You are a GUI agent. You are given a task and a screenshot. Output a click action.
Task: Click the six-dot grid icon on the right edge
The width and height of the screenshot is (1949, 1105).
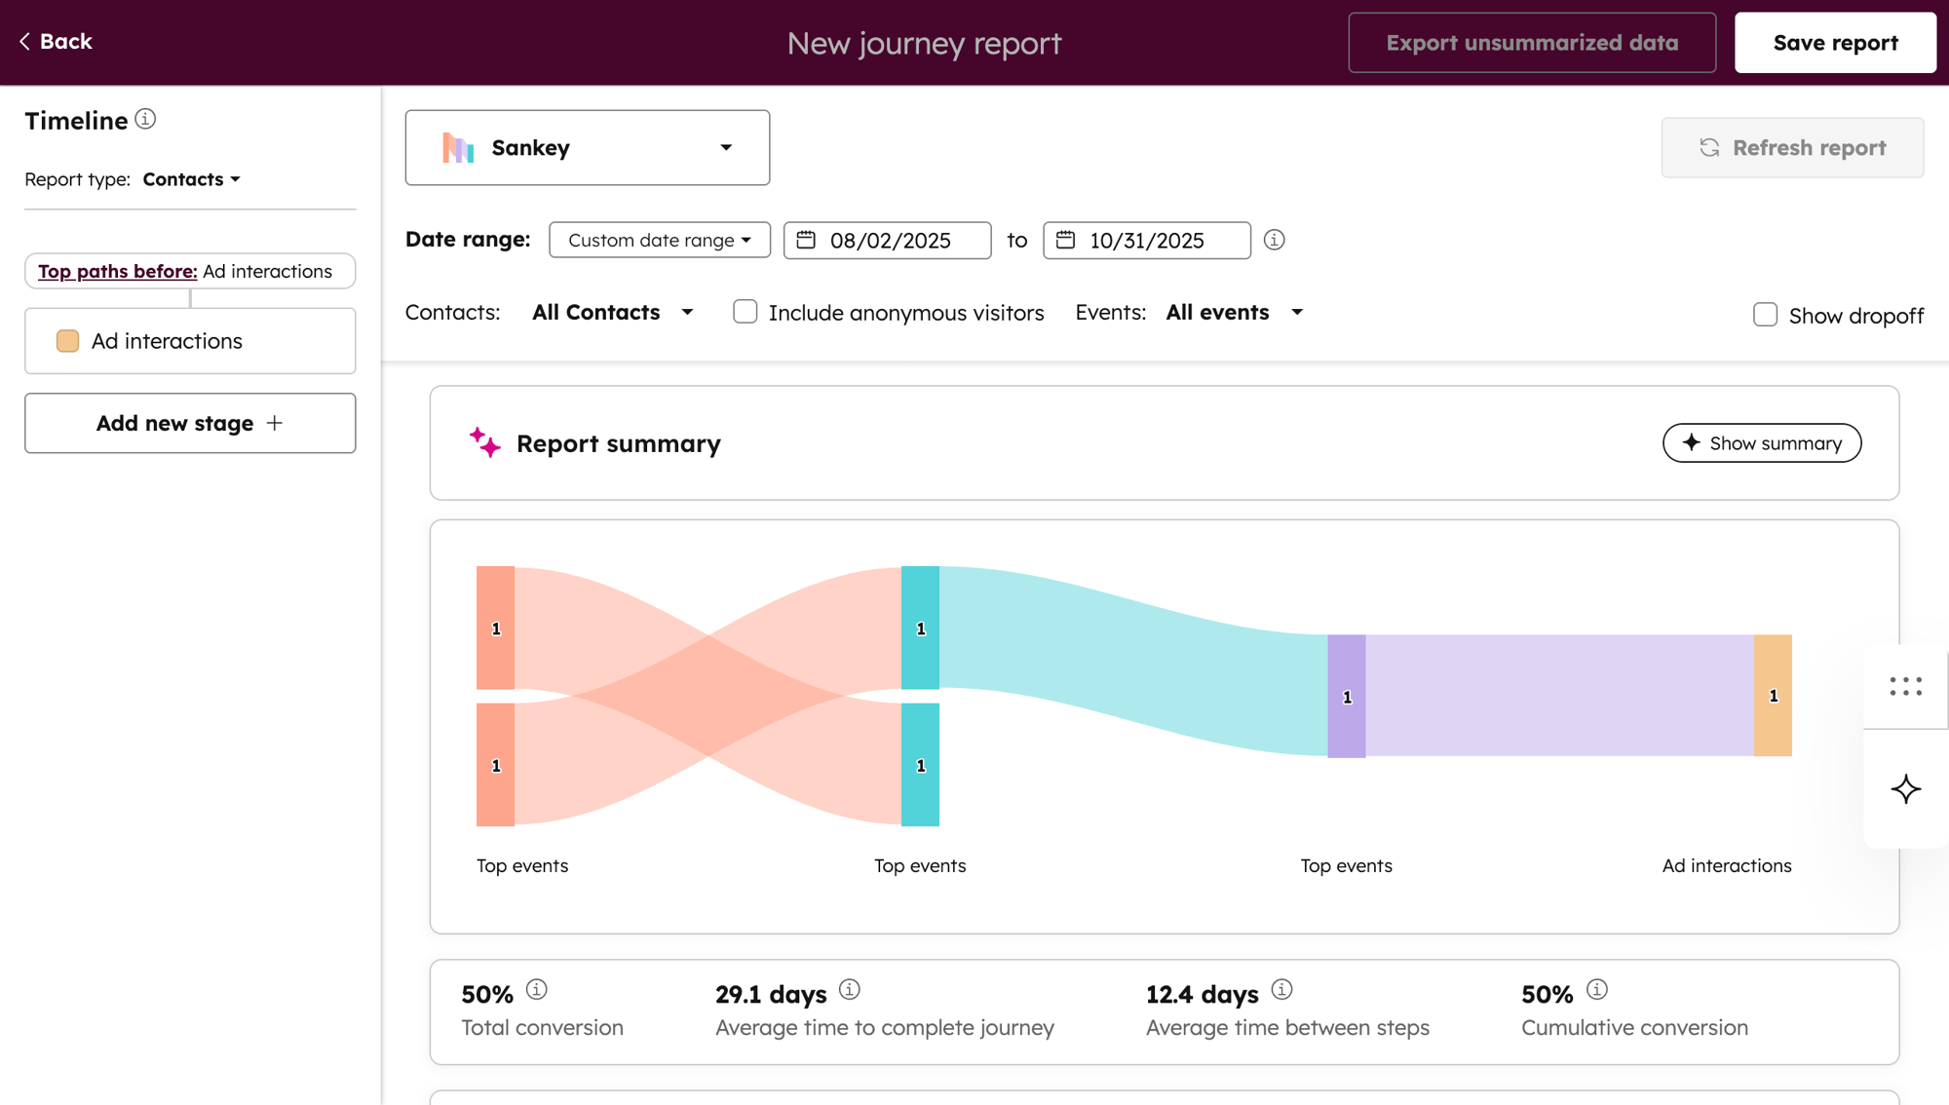click(x=1905, y=687)
